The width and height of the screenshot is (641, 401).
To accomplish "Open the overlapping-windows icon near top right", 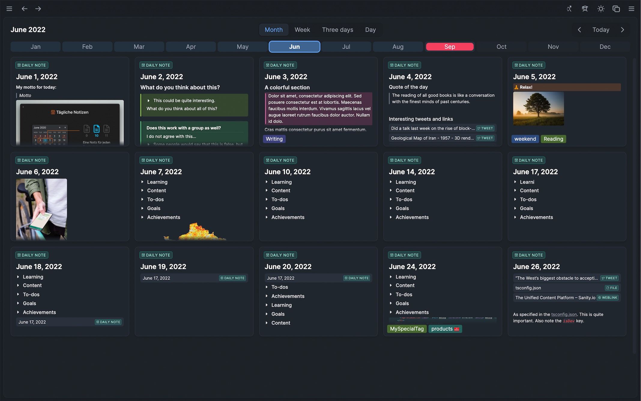I will tap(616, 9).
